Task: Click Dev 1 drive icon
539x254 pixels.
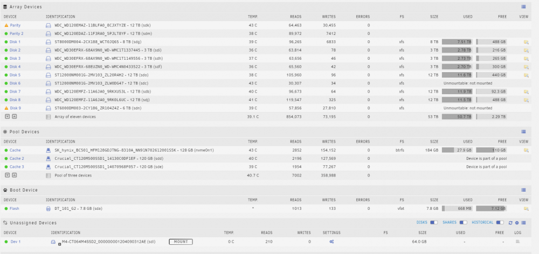Action: point(53,242)
